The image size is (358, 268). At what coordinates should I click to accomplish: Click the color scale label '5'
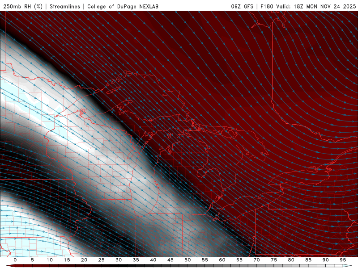(32, 260)
